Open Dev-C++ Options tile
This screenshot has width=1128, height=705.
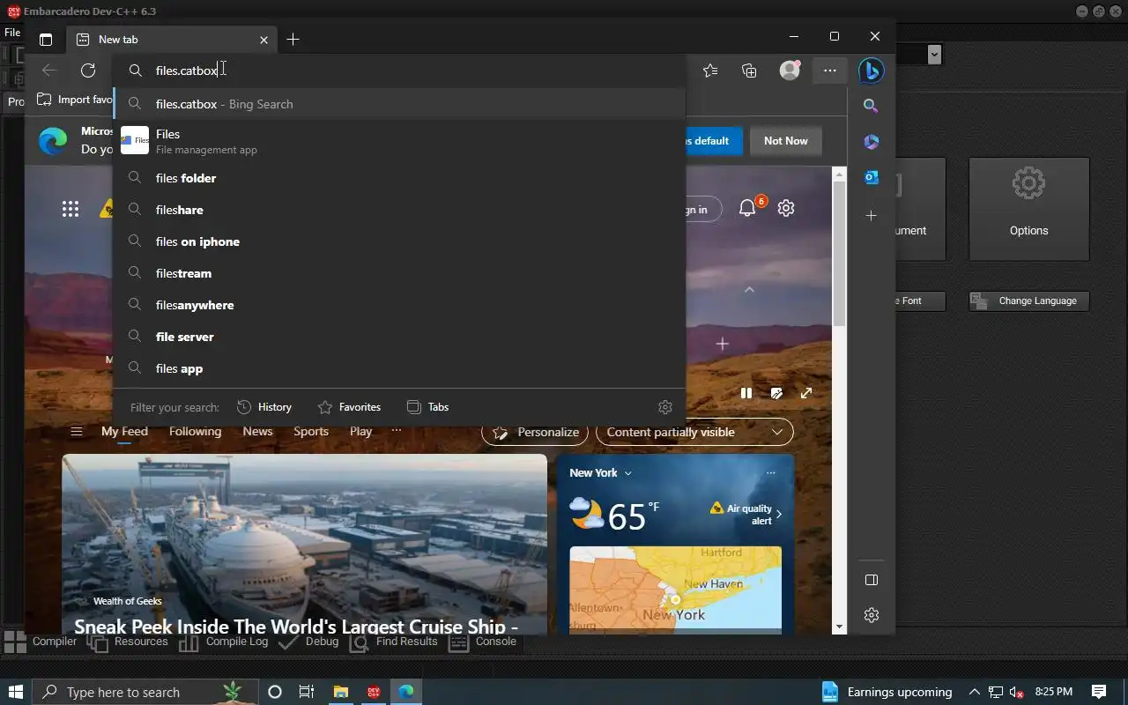click(1029, 209)
